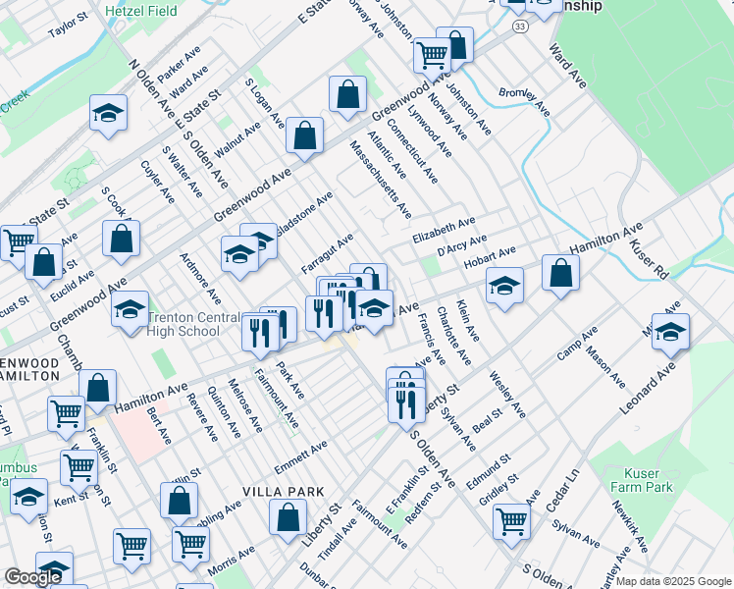Click the shopping bag marker near S Cook Ave
This screenshot has width=734, height=589.
point(121,239)
